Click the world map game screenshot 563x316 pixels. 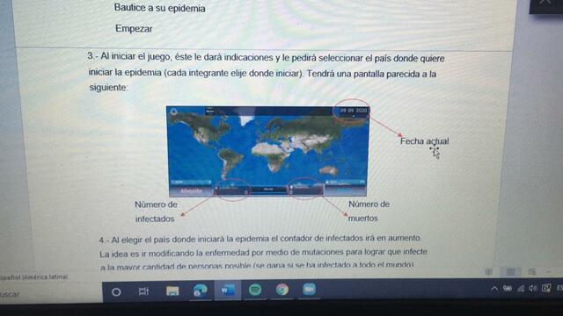tap(267, 151)
